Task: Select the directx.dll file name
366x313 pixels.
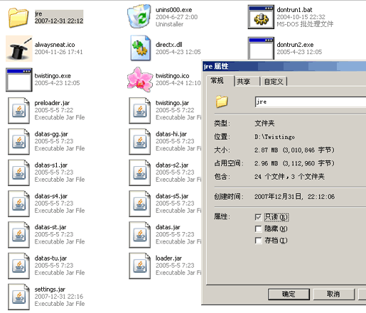Action: pyautogui.click(x=169, y=45)
